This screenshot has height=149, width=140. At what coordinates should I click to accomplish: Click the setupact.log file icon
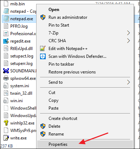tap(6, 56)
